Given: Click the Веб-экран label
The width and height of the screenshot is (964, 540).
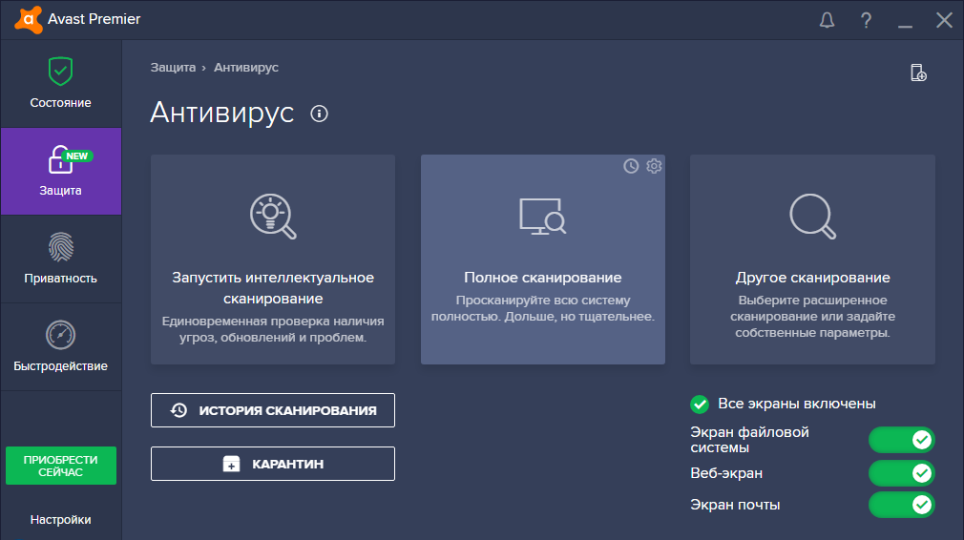Looking at the screenshot, I should pyautogui.click(x=726, y=473).
